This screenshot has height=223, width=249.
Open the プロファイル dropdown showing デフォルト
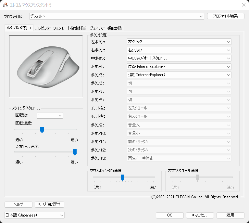pos(117,16)
